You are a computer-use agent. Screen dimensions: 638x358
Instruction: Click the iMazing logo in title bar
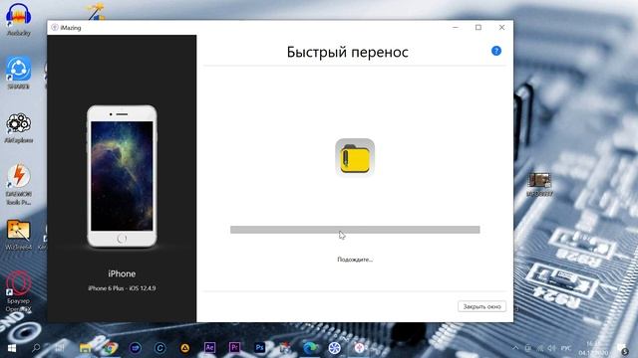(x=55, y=28)
